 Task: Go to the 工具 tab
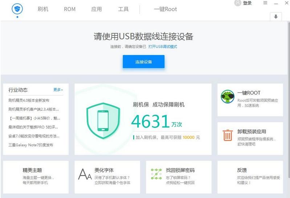click(x=123, y=9)
